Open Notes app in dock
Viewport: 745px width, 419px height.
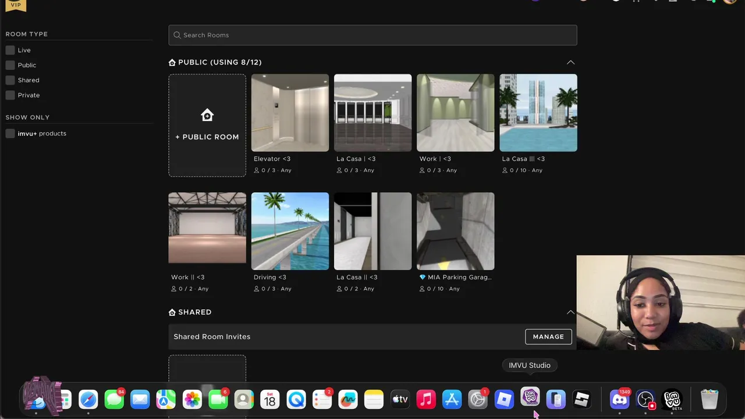(x=374, y=399)
